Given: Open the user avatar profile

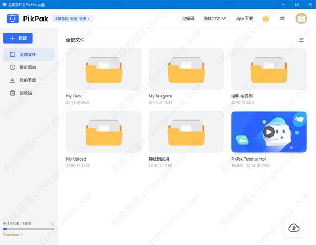Looking at the screenshot, I should [x=301, y=19].
